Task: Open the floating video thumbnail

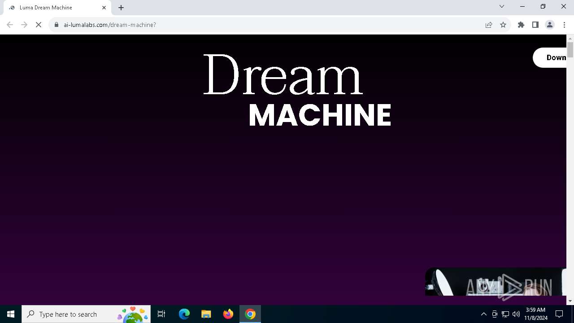Action: (496, 282)
